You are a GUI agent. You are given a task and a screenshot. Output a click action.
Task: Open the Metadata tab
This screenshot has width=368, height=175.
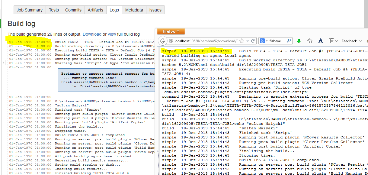click(x=134, y=10)
